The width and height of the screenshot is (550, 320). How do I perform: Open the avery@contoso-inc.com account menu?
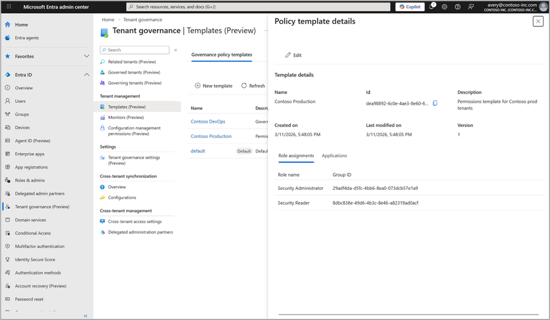tap(514, 7)
